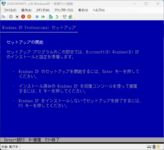Click the window title 'LEVELINFINITY 上の WindowsXP'
Viewport: 164px width, 150px height.
28,4
